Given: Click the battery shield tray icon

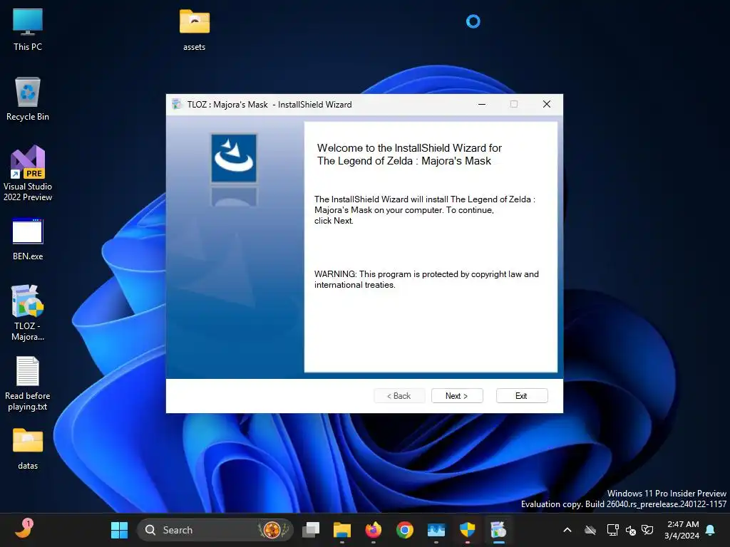Looking at the screenshot, I should (x=647, y=530).
